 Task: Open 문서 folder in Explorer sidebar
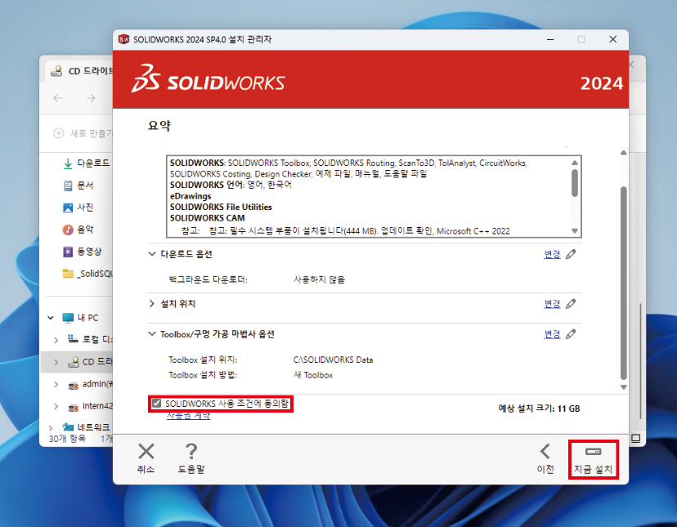pos(78,185)
